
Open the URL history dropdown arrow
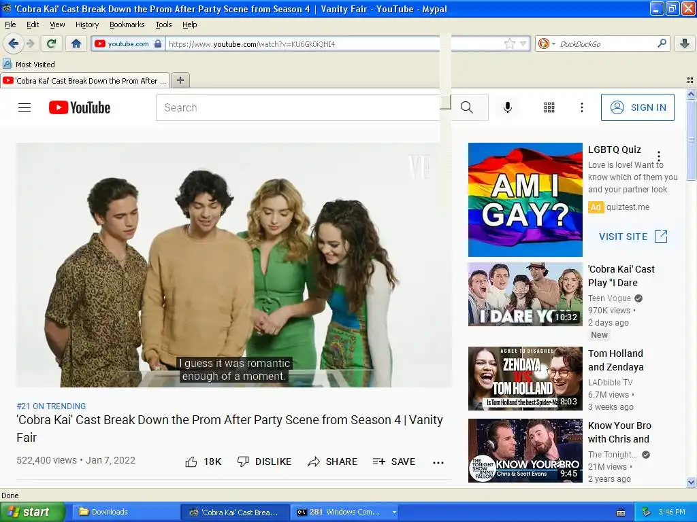pyautogui.click(x=523, y=43)
